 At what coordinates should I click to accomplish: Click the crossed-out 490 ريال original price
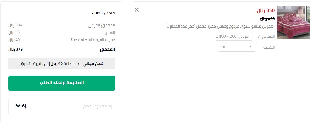268,19
